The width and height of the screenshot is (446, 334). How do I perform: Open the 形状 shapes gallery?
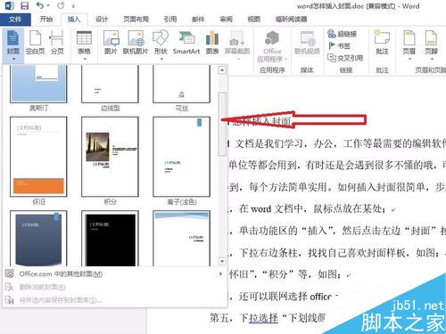[x=161, y=45]
